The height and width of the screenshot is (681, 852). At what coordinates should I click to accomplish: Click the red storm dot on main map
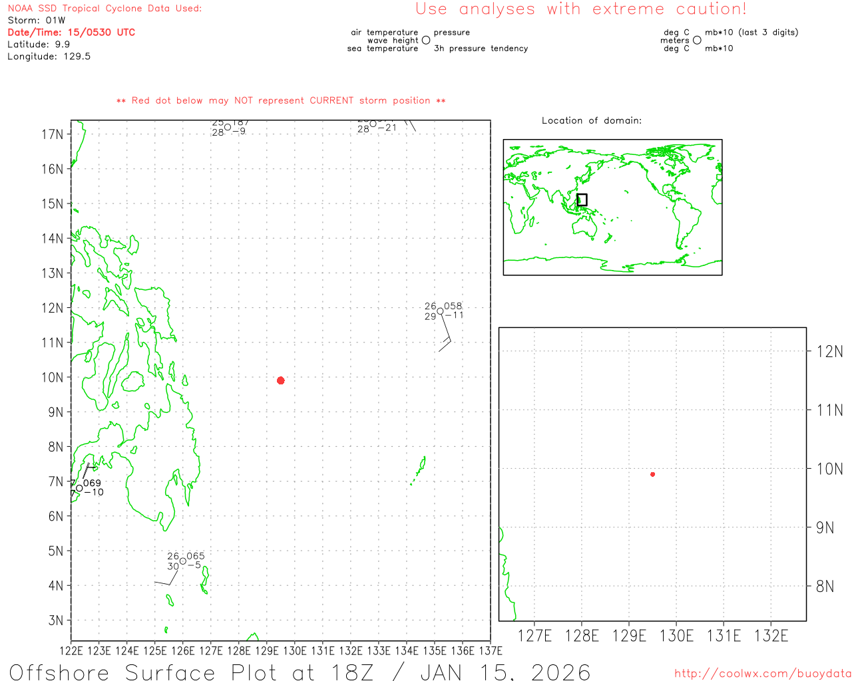coord(281,380)
